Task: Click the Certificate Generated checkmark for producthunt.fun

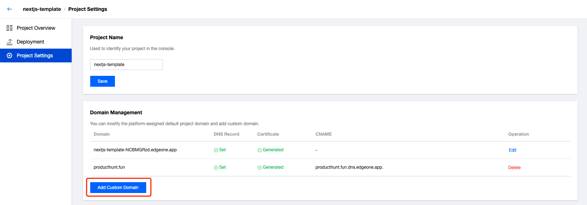Action: click(260, 168)
